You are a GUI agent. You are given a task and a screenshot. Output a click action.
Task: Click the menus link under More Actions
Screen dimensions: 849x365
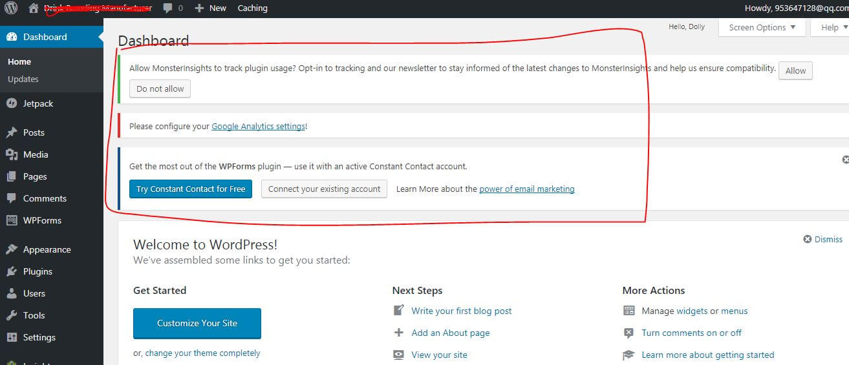[x=735, y=311]
